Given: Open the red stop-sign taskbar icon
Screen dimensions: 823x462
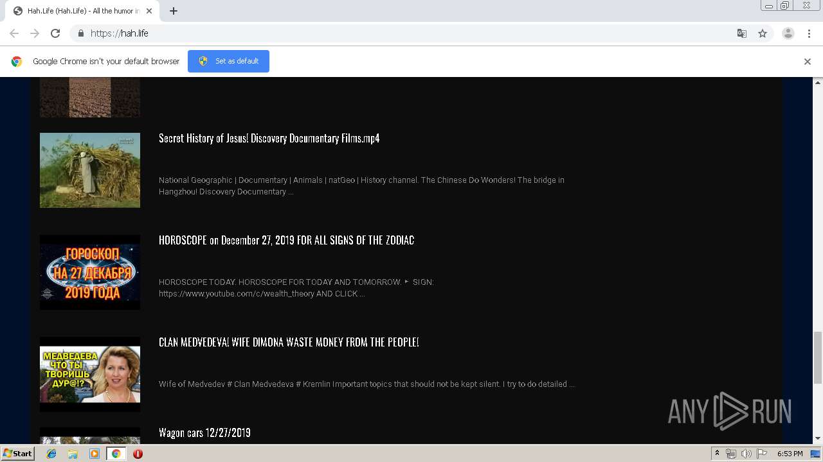Looking at the screenshot, I should 138,454.
